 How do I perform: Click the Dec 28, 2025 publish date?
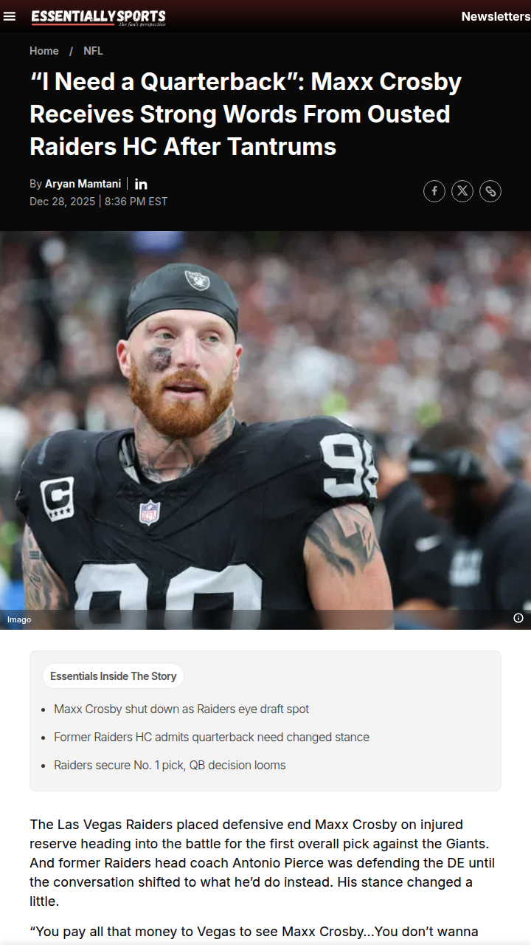[62, 201]
